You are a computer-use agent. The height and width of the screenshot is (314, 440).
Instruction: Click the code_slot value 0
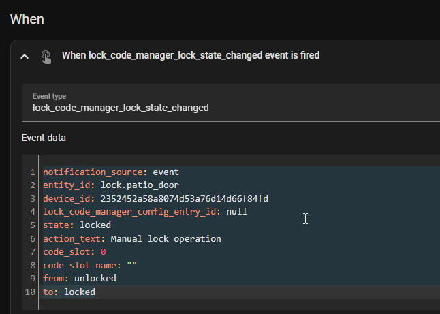pyautogui.click(x=103, y=252)
